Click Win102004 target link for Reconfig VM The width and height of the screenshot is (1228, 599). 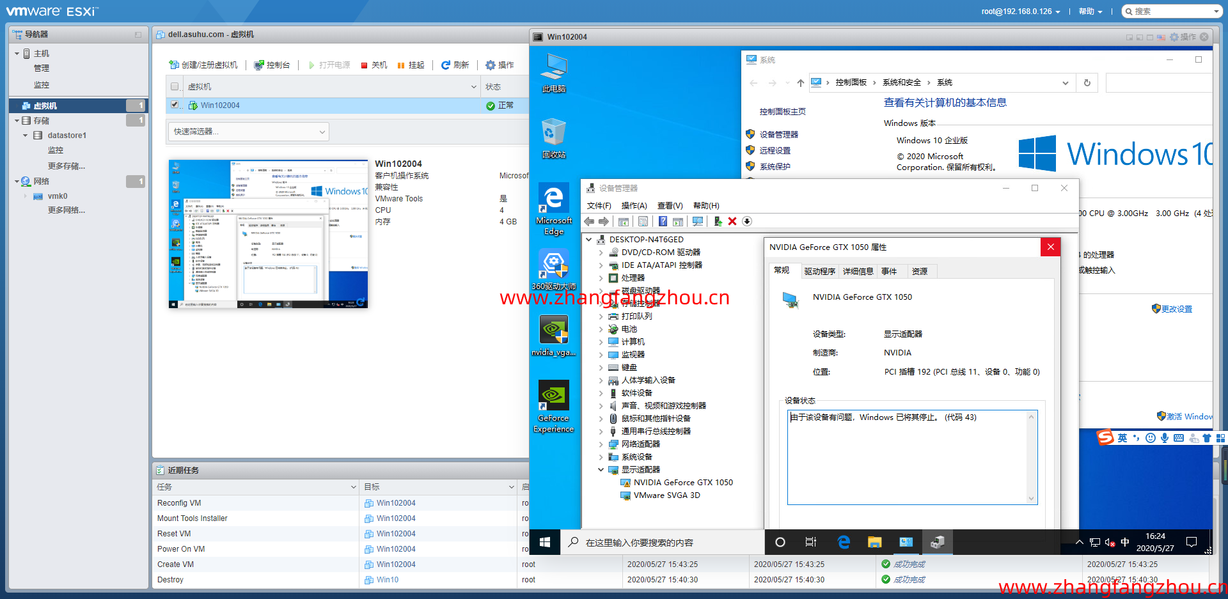(396, 503)
